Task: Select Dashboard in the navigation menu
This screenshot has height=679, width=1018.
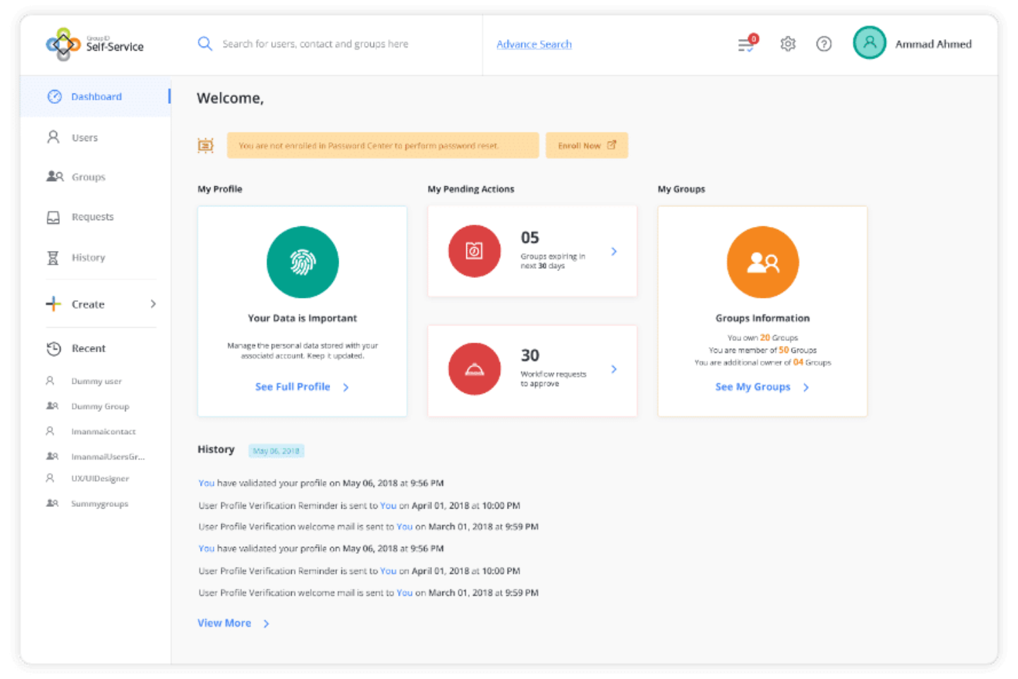Action: [96, 96]
